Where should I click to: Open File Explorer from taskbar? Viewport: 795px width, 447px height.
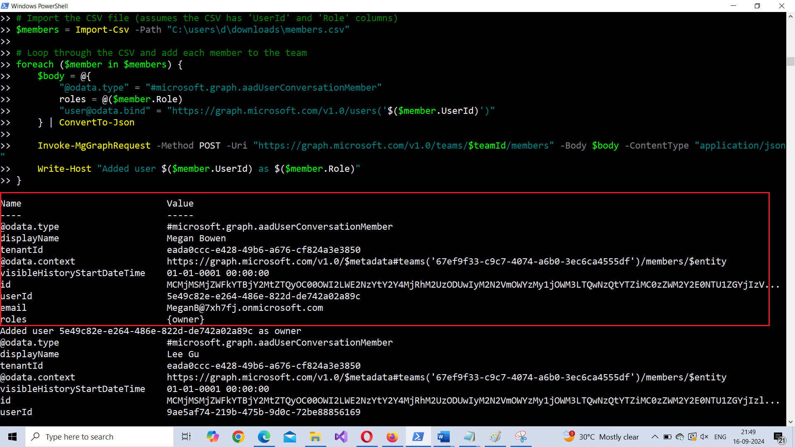pyautogui.click(x=315, y=437)
